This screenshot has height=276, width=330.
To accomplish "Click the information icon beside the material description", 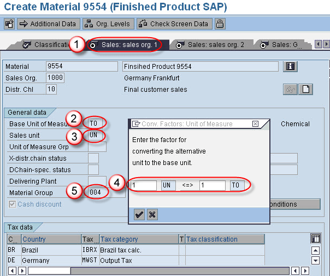I will point(291,67).
